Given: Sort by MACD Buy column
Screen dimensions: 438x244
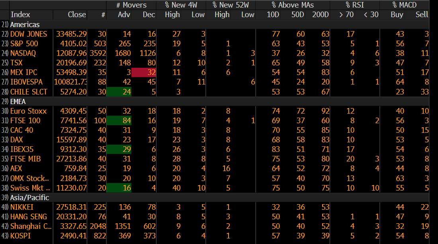Looking at the screenshot, I should [x=397, y=14].
